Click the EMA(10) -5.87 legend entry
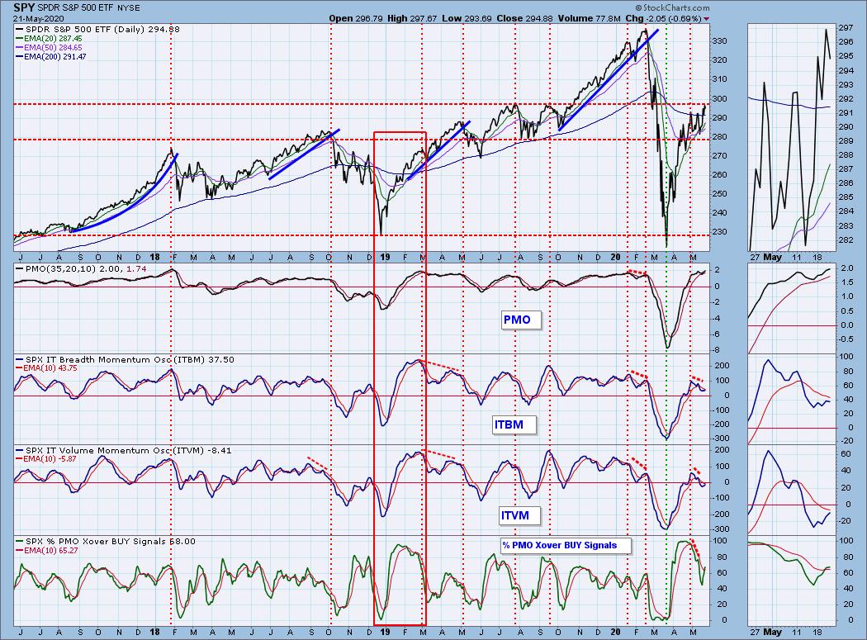This screenshot has width=867, height=640. pyautogui.click(x=50, y=458)
